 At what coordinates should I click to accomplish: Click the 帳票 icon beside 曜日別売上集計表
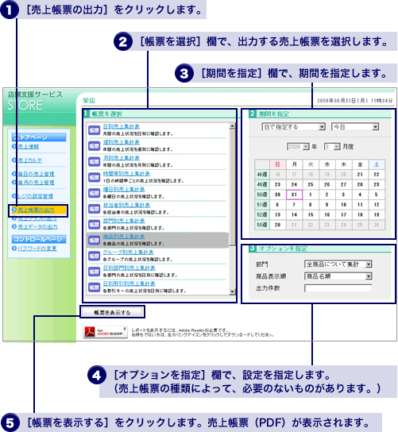click(94, 193)
